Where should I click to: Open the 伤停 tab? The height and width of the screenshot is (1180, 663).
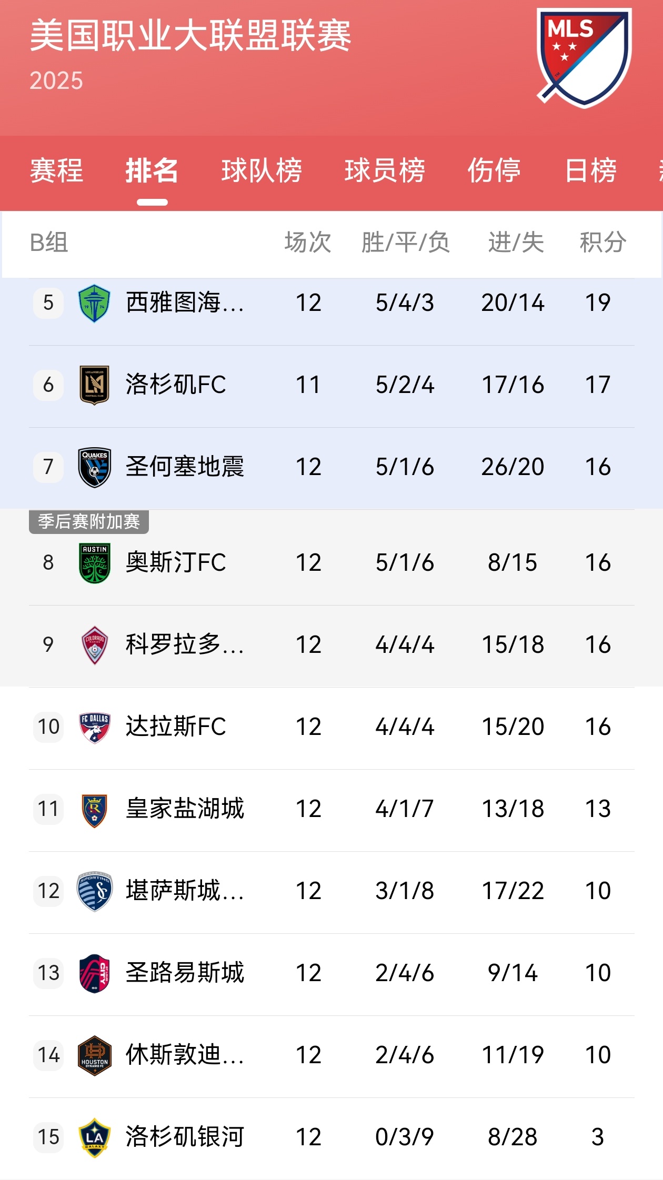(494, 171)
